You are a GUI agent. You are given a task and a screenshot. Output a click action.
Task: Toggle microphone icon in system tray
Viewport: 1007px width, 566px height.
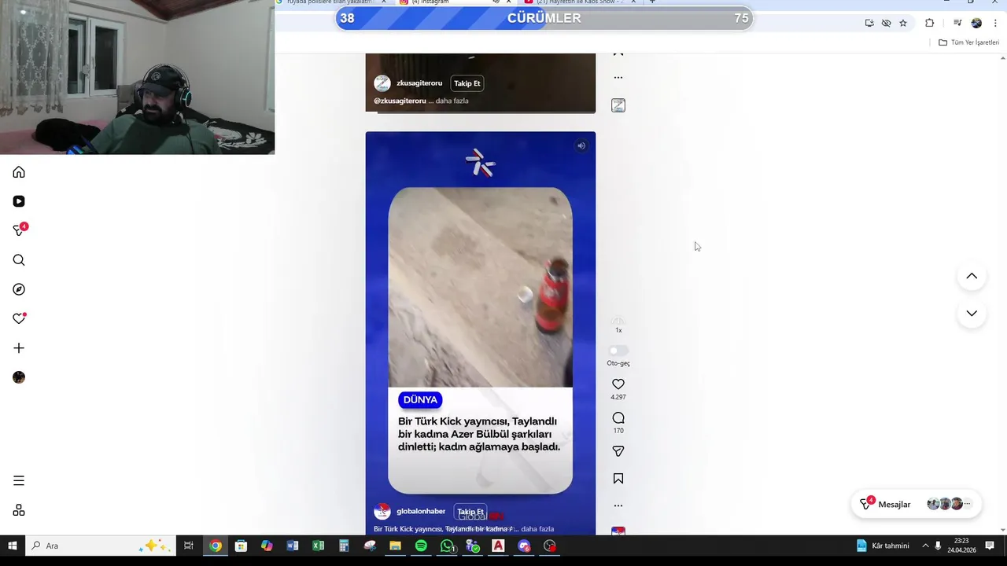[x=938, y=546]
